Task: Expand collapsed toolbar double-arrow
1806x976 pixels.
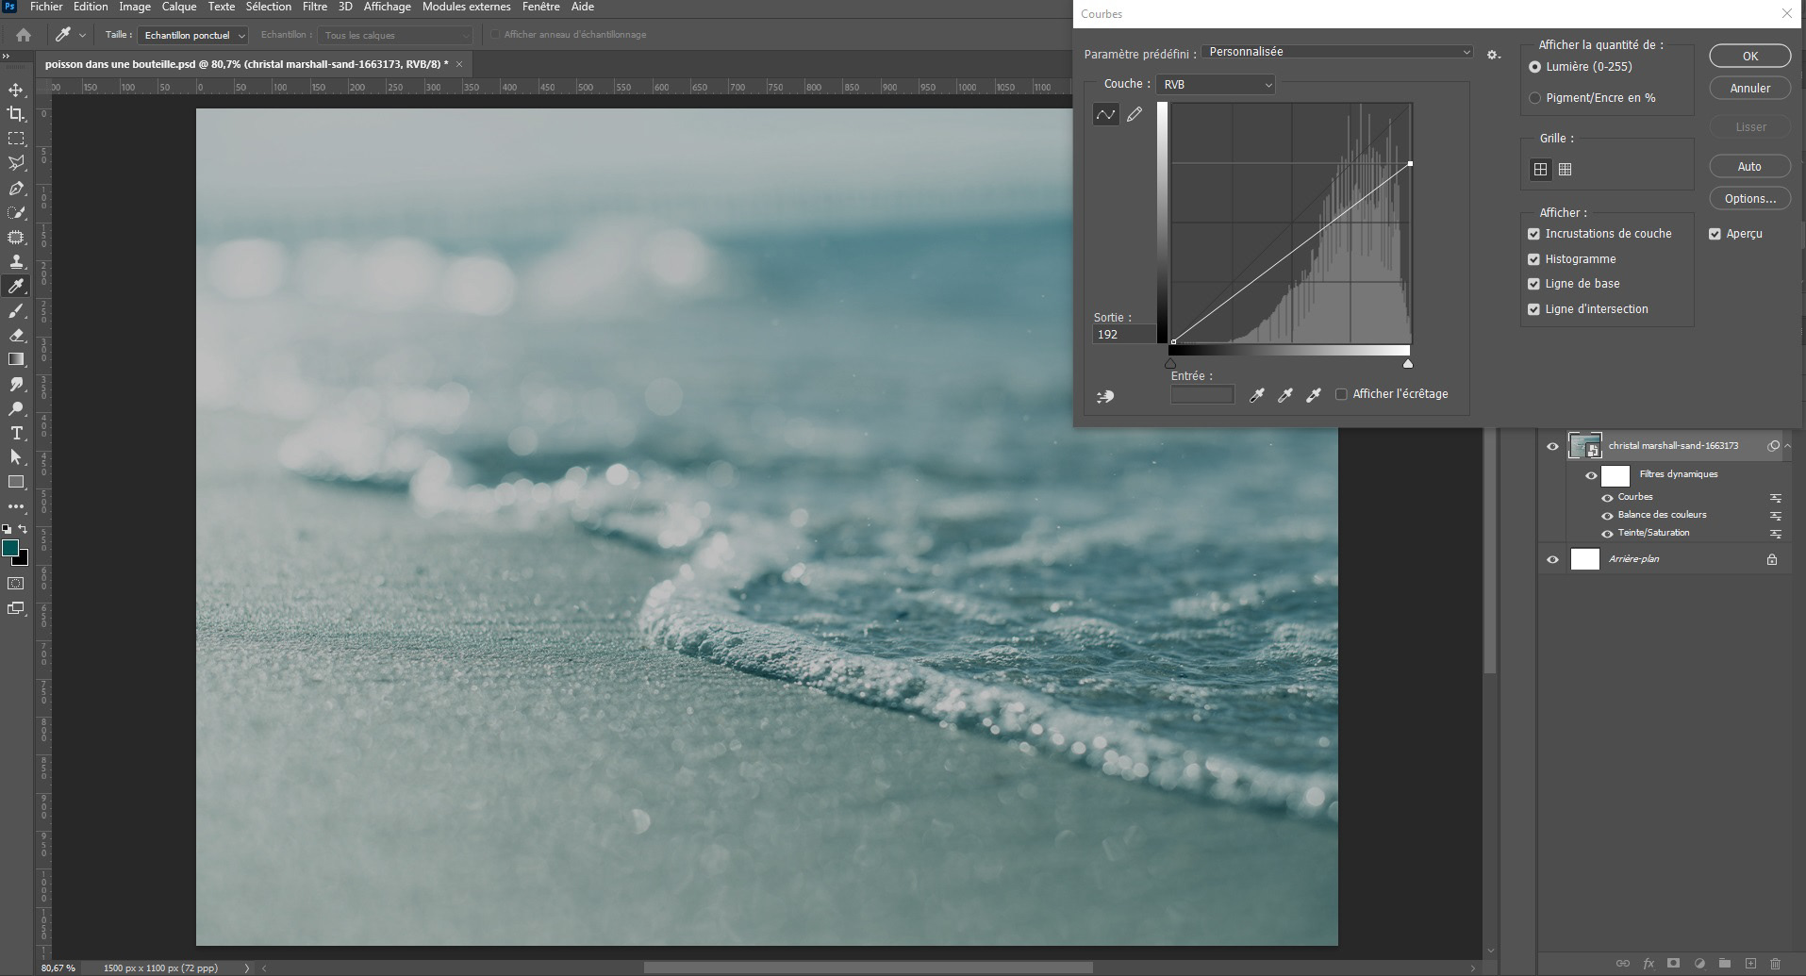Action: tap(5, 58)
